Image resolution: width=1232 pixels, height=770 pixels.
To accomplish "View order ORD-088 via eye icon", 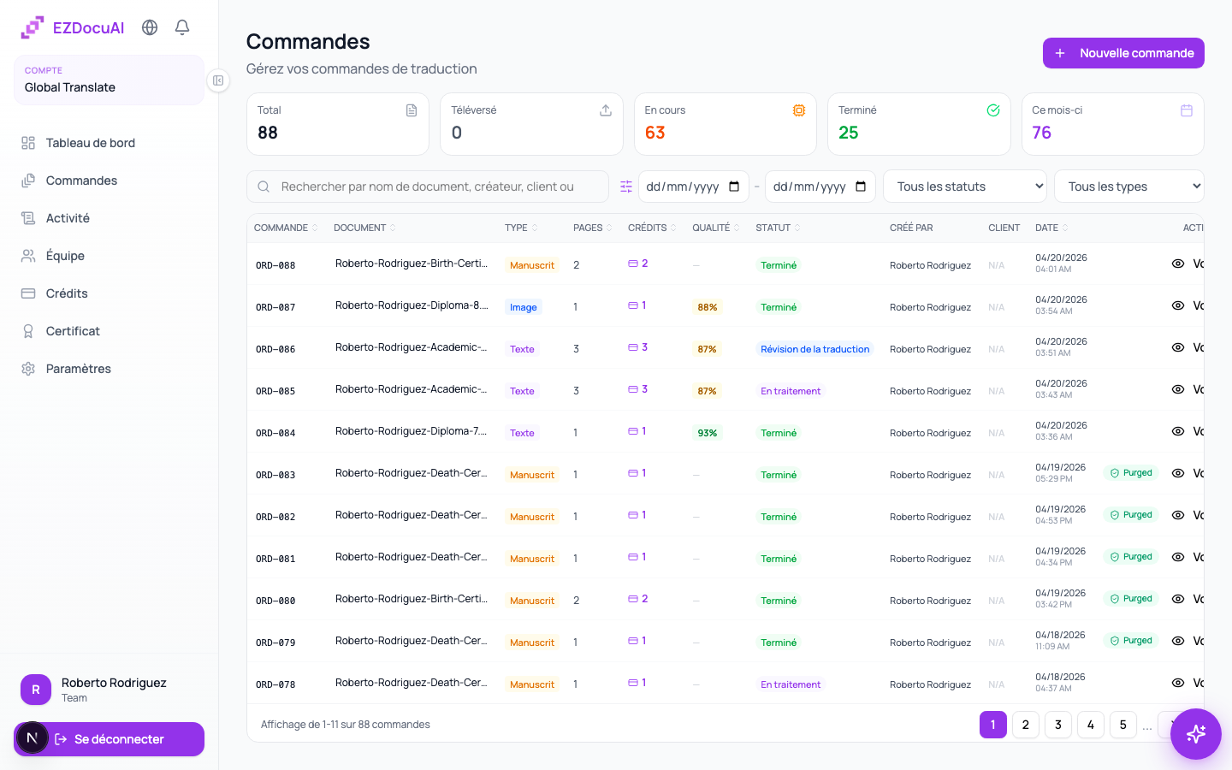I will [1178, 264].
